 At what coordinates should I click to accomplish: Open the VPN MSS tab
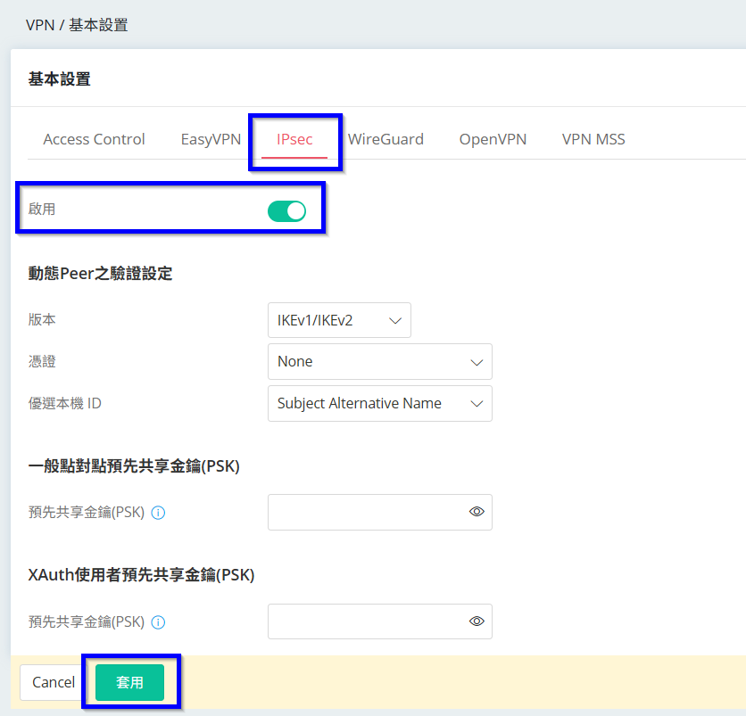[593, 139]
